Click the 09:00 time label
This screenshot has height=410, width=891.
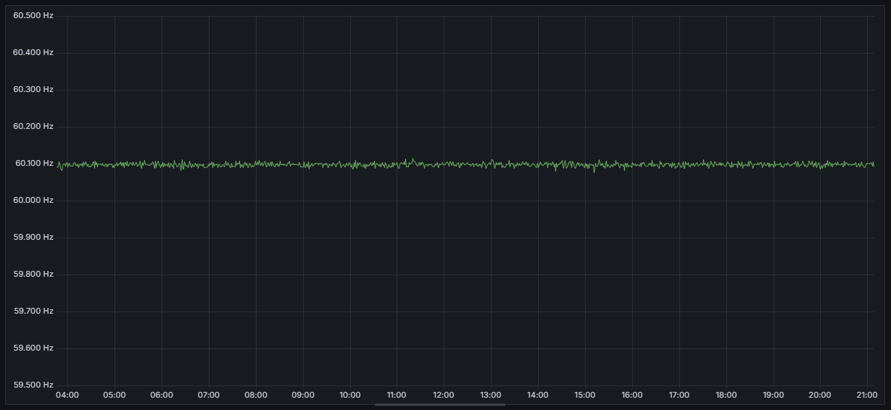tap(303, 395)
